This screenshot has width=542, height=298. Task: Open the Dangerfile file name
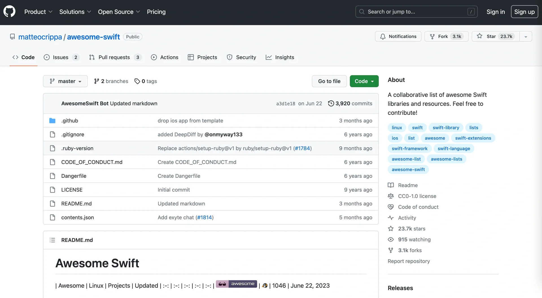coord(74,176)
